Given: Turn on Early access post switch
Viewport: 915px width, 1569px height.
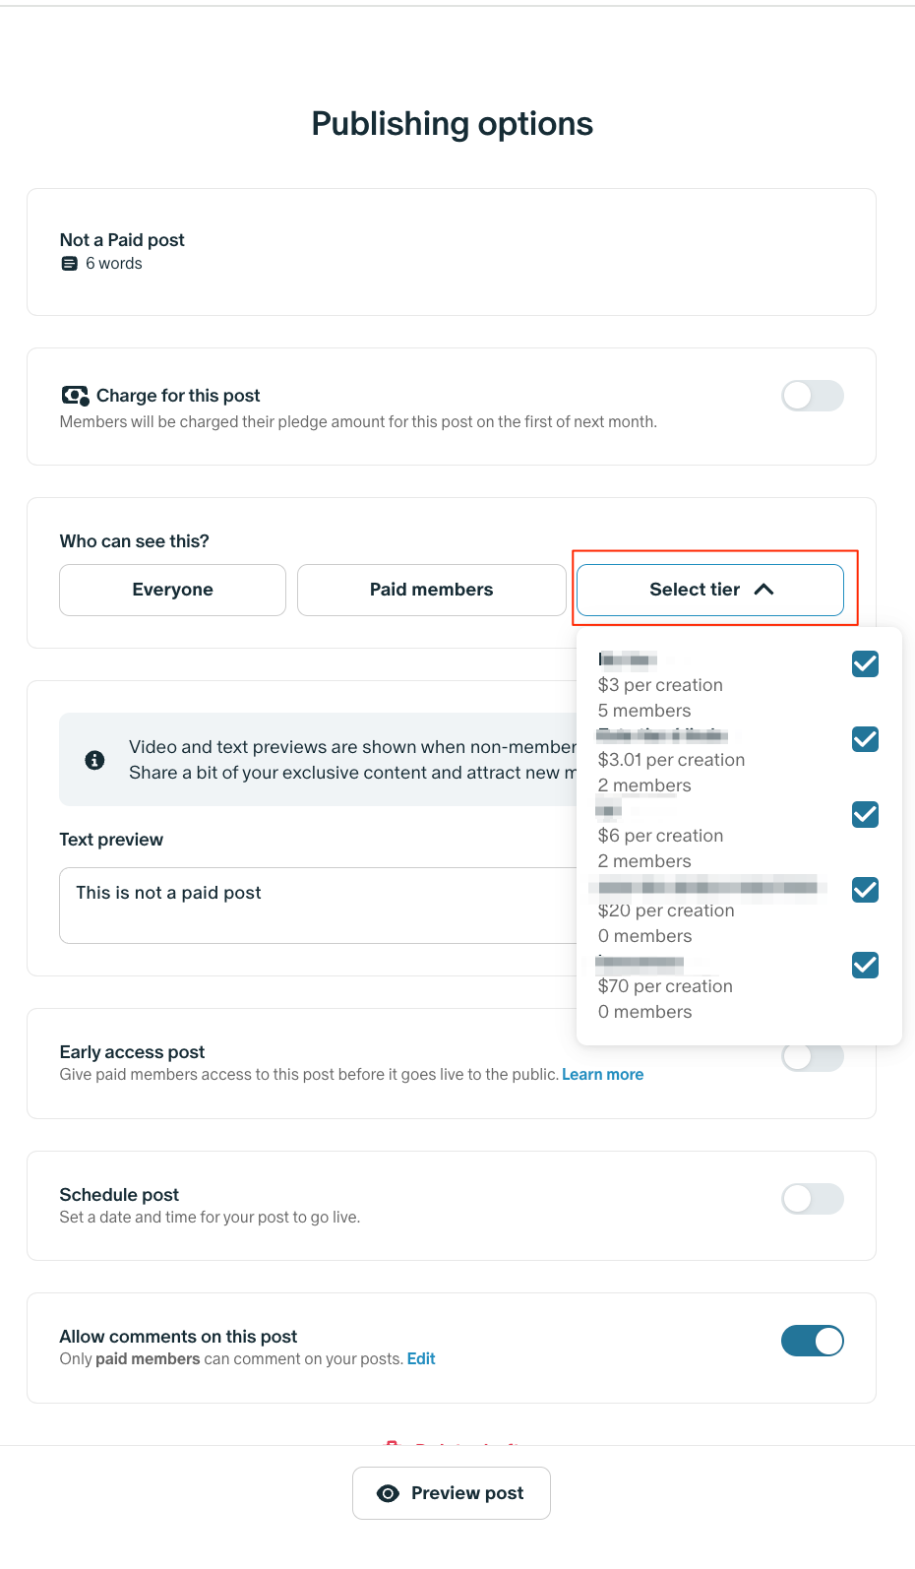Looking at the screenshot, I should 812,1059.
